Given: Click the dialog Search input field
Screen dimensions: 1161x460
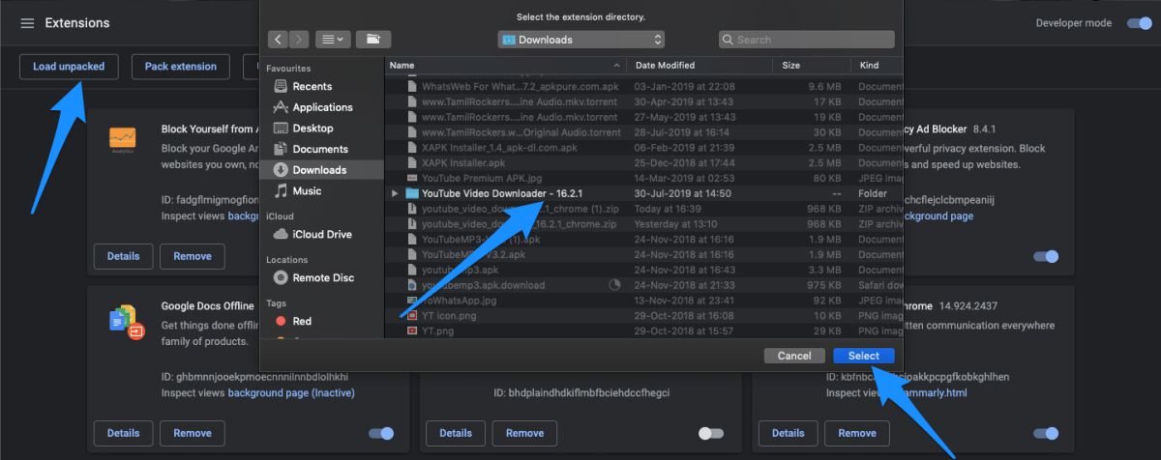Looking at the screenshot, I should click(809, 40).
